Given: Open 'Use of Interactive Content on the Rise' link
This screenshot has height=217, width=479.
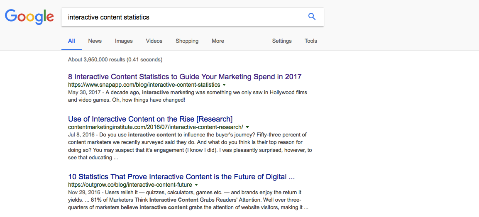Looking at the screenshot, I should click(150, 119).
